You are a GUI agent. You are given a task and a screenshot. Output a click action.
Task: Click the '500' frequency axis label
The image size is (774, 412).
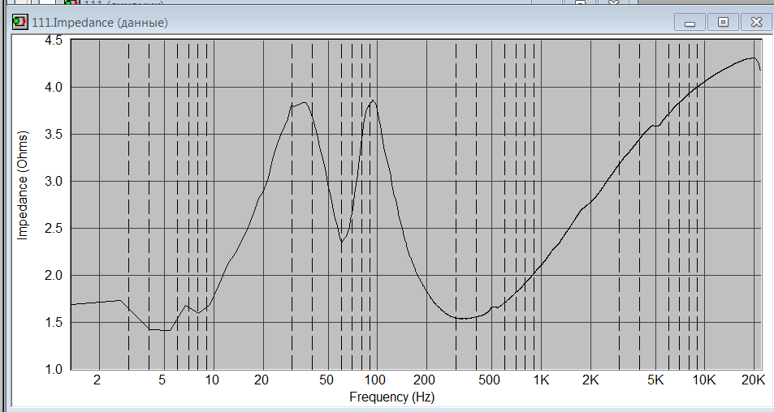click(x=489, y=380)
